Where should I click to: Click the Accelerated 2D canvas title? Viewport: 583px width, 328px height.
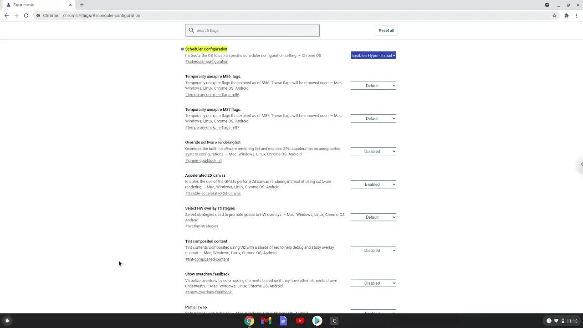tap(205, 175)
